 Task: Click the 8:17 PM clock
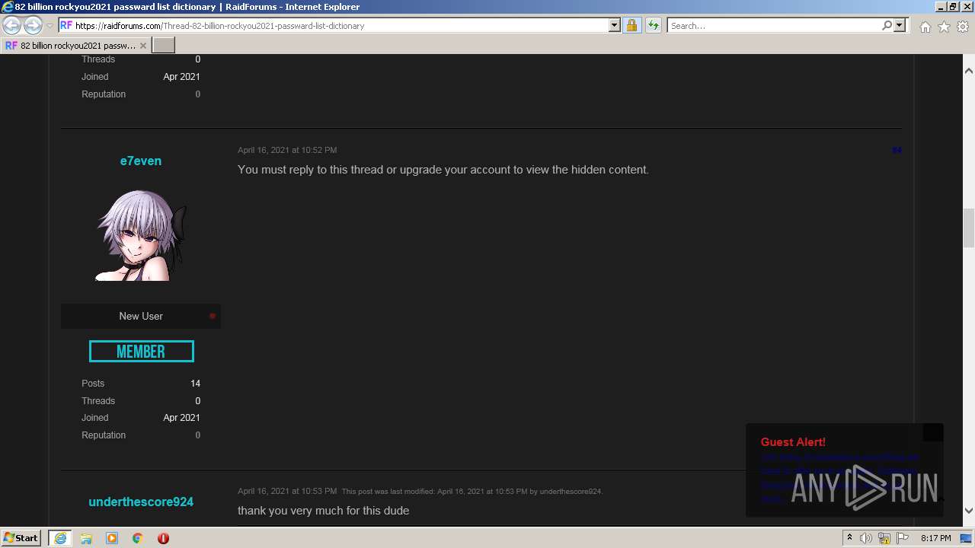935,538
